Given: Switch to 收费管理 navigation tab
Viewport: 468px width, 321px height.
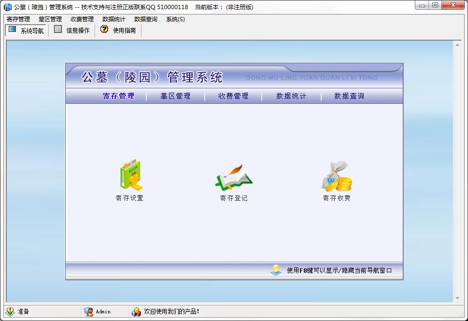Looking at the screenshot, I should tap(233, 96).
